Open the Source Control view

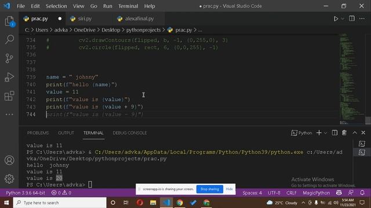9,58
